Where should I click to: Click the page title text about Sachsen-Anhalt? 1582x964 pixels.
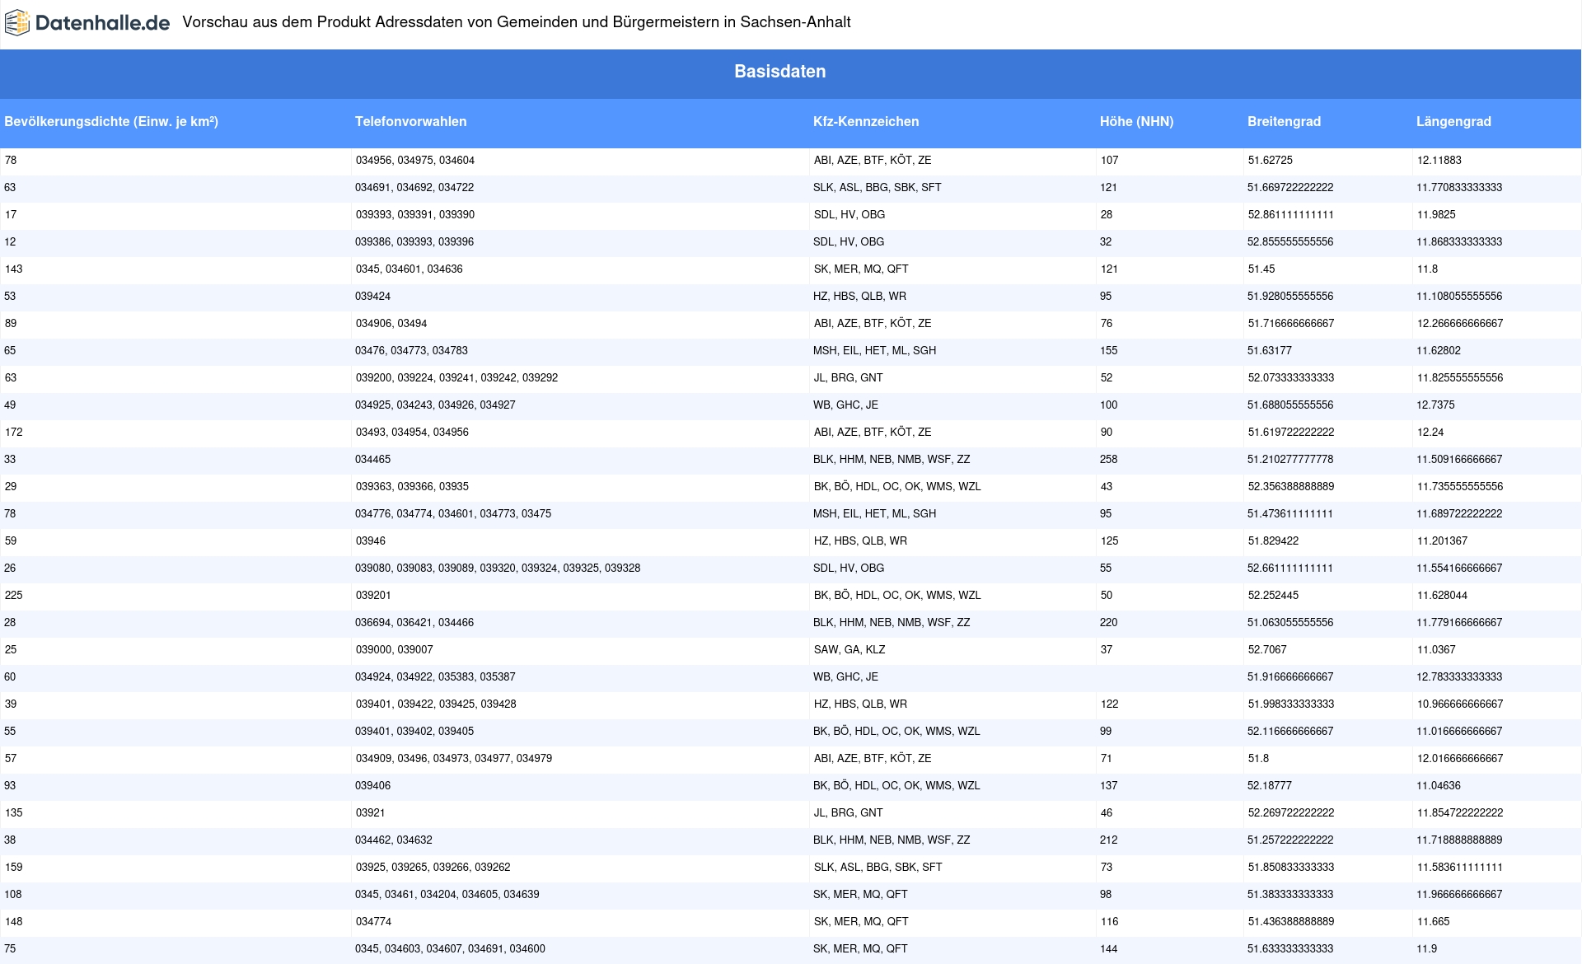pyautogui.click(x=516, y=22)
